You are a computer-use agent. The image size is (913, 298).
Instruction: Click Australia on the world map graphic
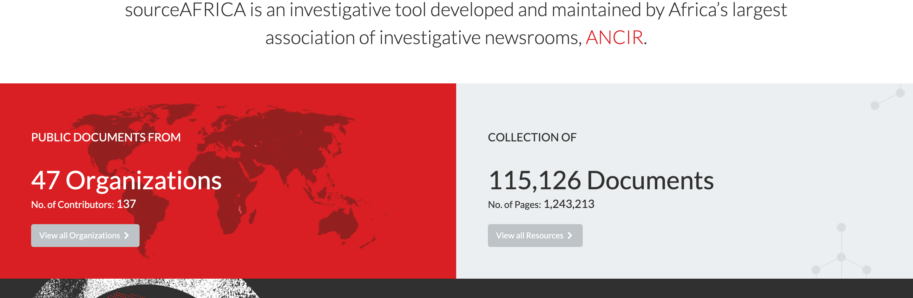(338, 224)
